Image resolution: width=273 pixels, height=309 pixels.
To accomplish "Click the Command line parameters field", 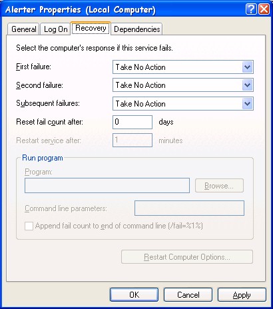I will [189, 208].
